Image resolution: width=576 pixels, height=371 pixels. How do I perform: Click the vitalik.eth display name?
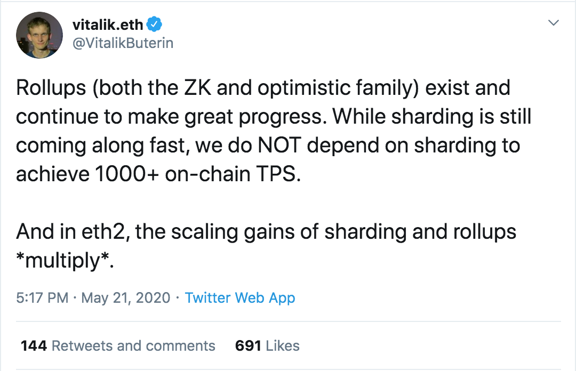pyautogui.click(x=108, y=25)
